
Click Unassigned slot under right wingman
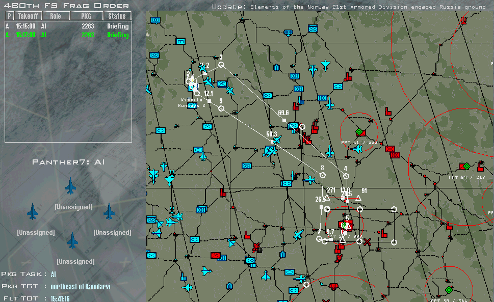click(113, 232)
